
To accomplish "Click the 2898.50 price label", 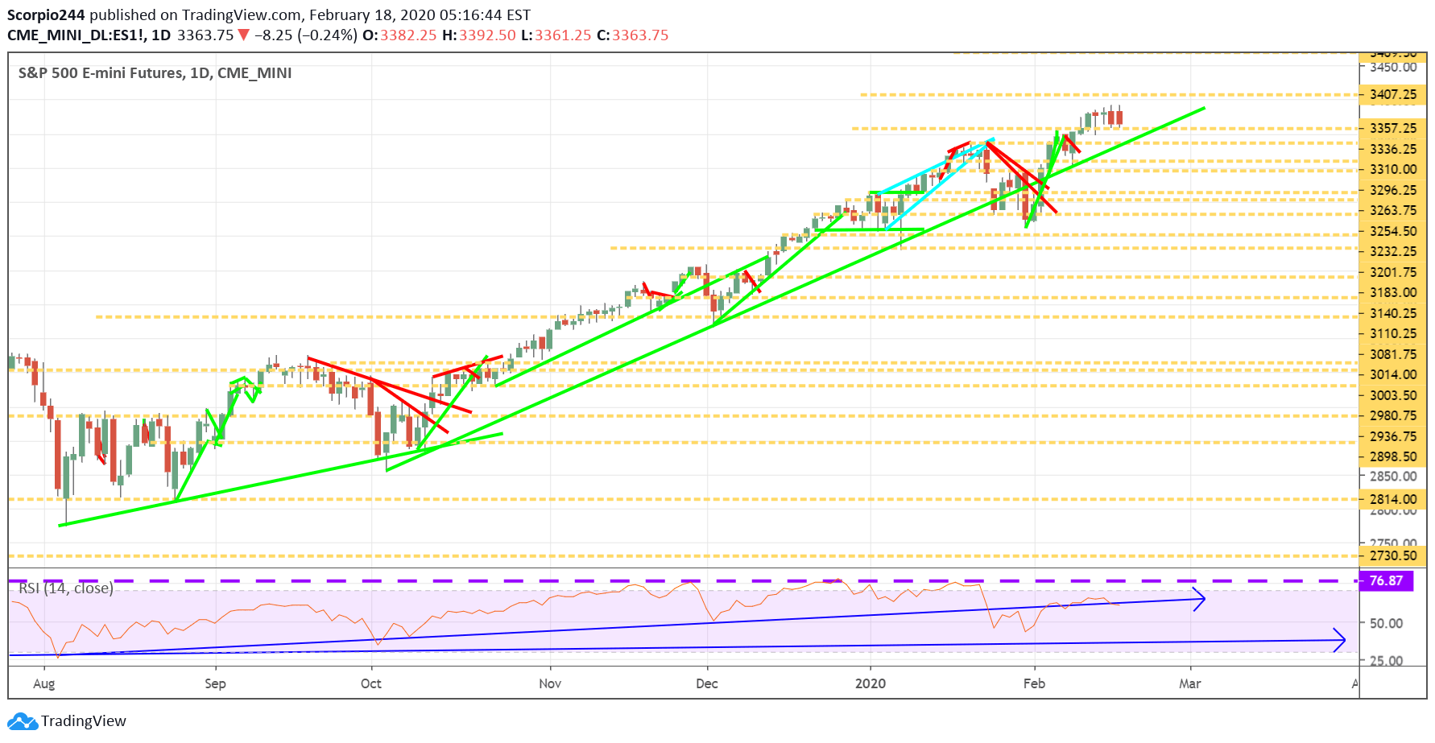I will pos(1393,457).
